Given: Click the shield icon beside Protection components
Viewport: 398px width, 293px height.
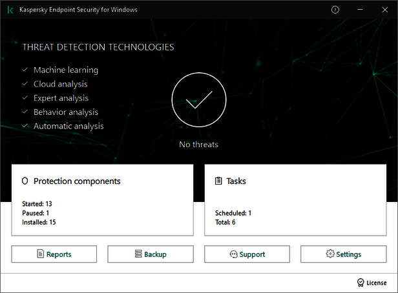Looking at the screenshot, I should pyautogui.click(x=25, y=181).
